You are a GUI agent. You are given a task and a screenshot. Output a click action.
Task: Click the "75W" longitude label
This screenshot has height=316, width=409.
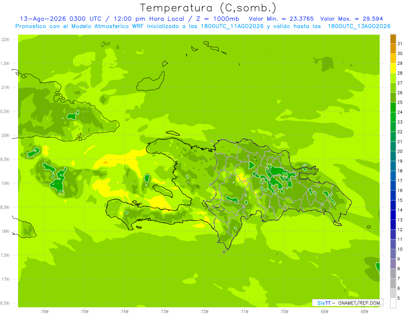pyautogui.click(x=85, y=312)
